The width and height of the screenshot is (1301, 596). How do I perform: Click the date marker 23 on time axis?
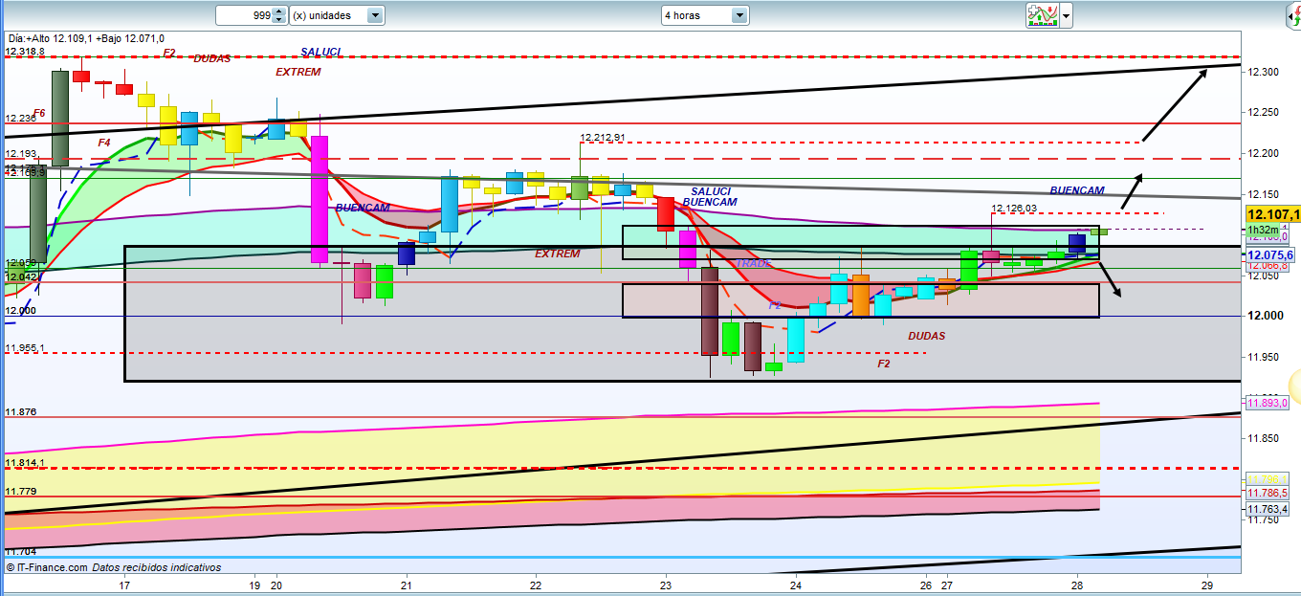click(x=666, y=585)
